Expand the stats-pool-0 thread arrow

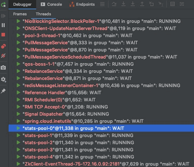[x=19, y=128]
